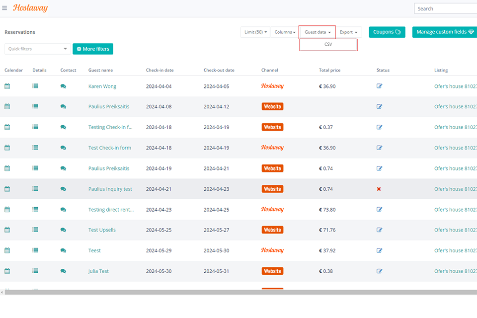477x318 pixels.
Task: Open Test Upsells guest link
Action: point(102,230)
